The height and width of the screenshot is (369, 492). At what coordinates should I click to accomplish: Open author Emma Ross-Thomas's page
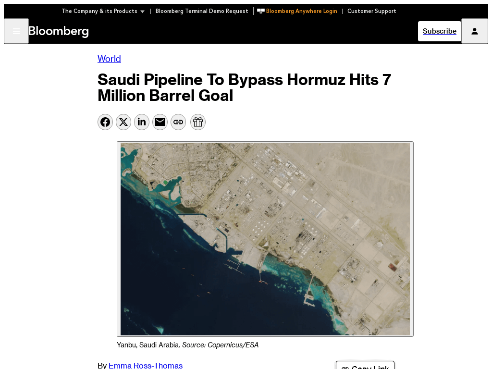coord(146,366)
